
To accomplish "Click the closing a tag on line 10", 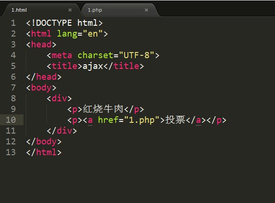I will coord(196,120).
